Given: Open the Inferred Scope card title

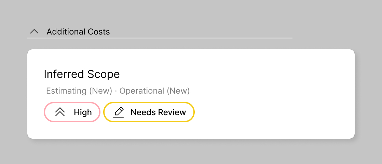Looking at the screenshot, I should [x=82, y=74].
